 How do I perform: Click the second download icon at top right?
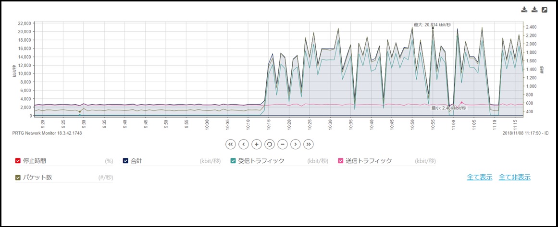click(534, 10)
